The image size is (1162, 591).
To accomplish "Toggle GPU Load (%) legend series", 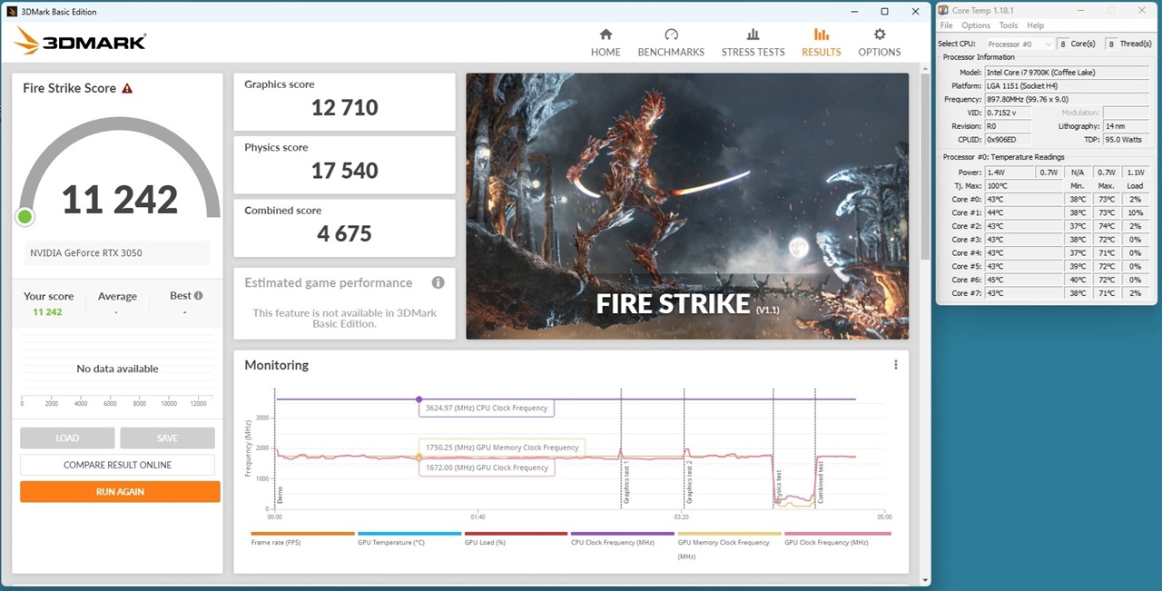I will click(516, 538).
